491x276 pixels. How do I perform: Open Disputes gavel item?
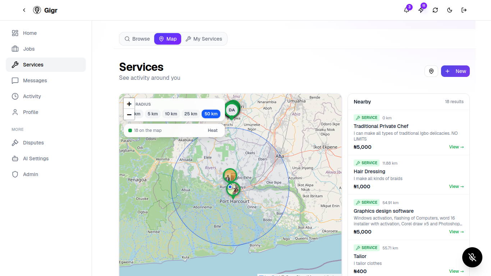(x=46, y=143)
